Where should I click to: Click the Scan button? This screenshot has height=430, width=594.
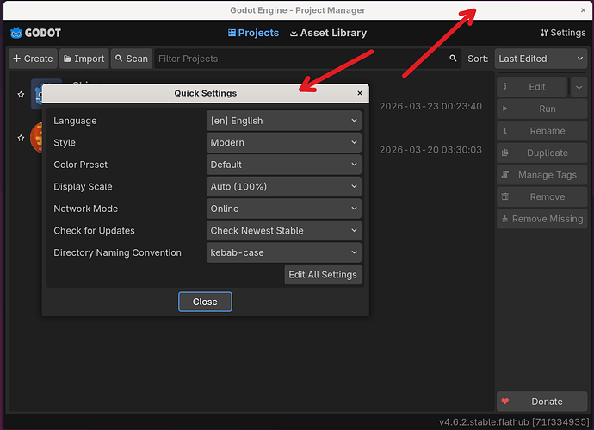tap(132, 59)
